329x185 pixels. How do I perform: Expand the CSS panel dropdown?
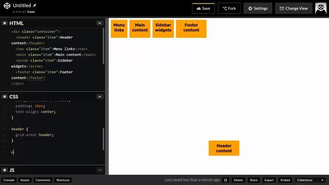point(100,97)
